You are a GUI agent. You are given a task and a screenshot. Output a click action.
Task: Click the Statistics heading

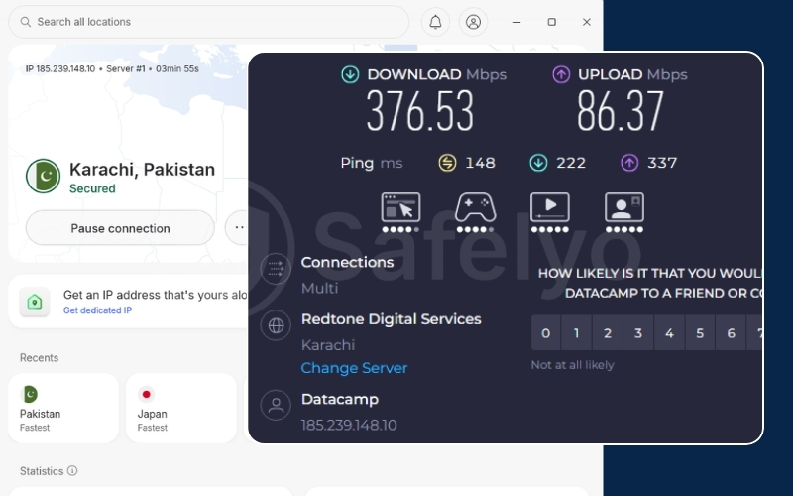[42, 471]
